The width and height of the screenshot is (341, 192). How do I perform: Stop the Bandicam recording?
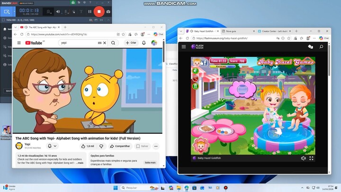click(99, 11)
